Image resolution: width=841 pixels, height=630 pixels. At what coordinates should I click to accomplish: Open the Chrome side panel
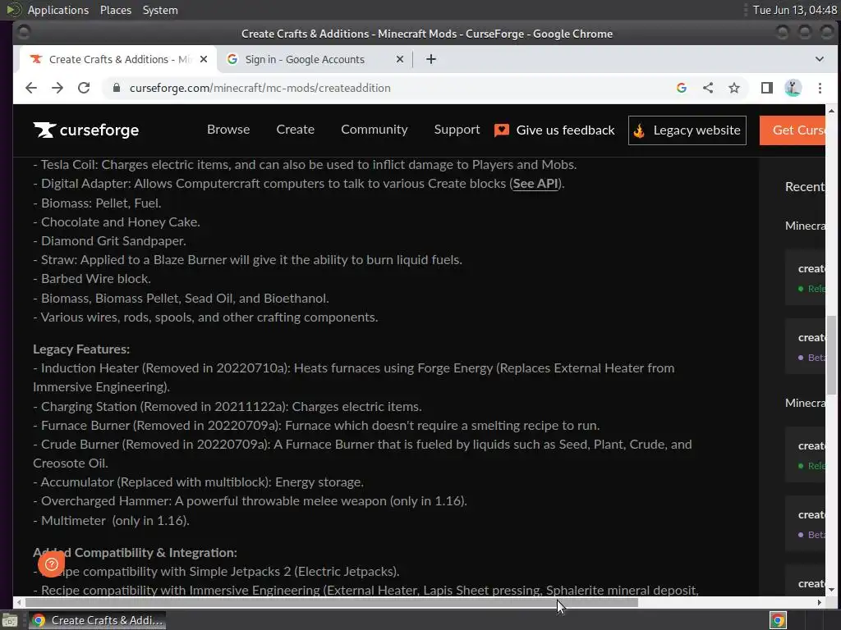767,88
